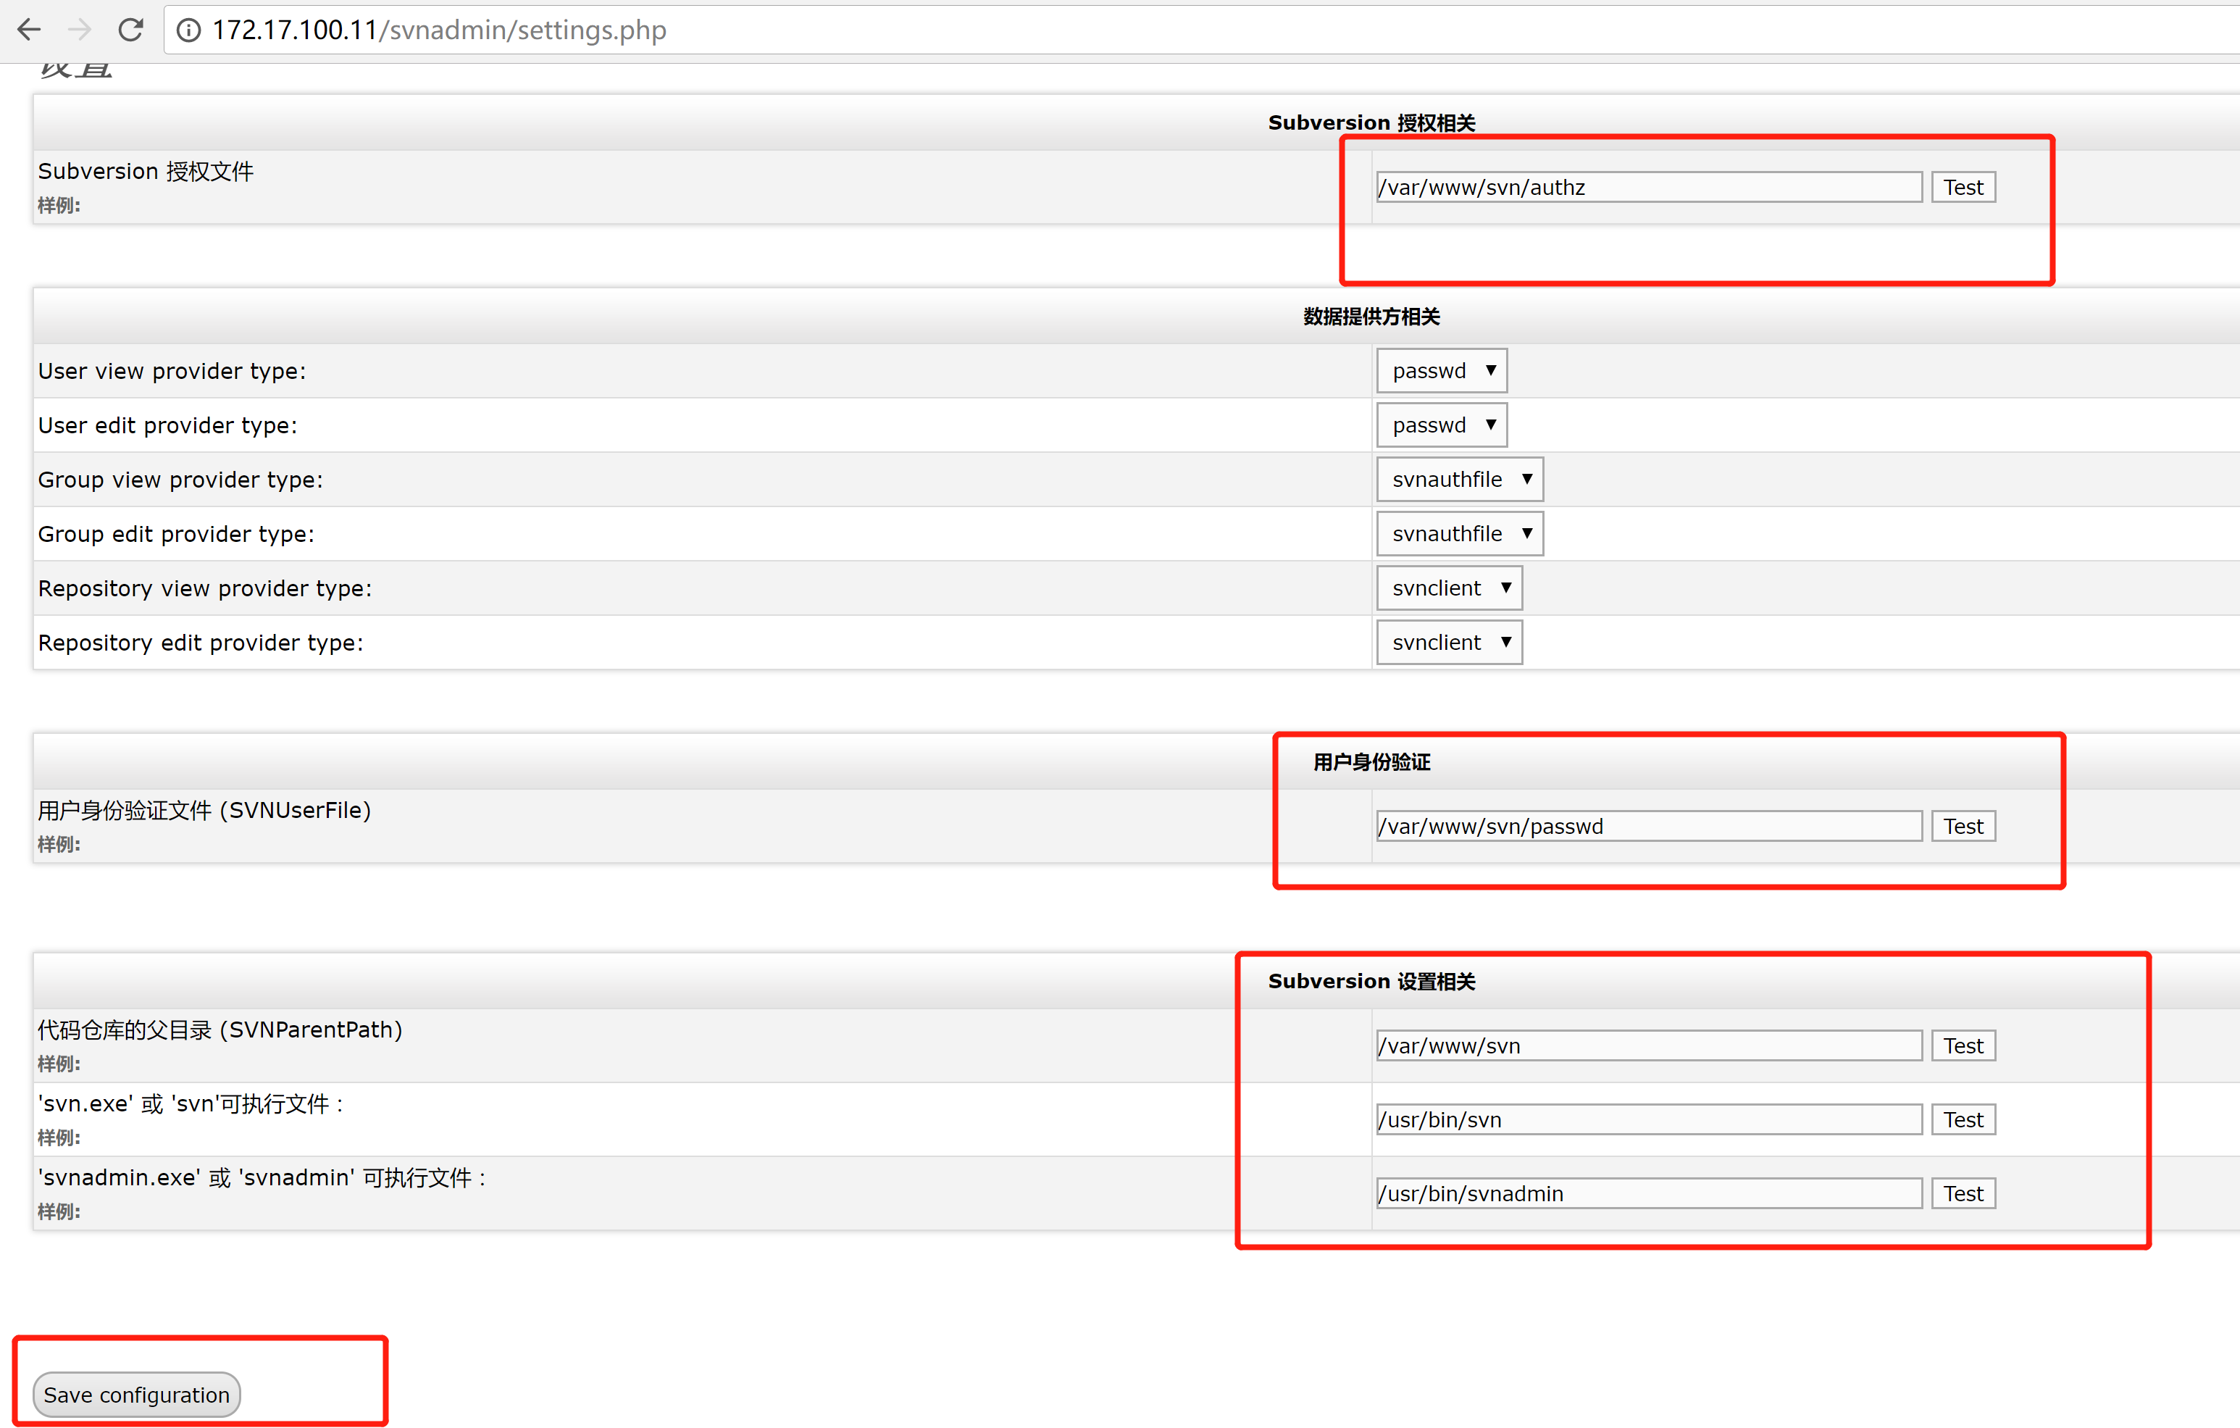Test the /usr/bin/svn executable path
Image resolution: width=2240 pixels, height=1428 pixels.
click(1962, 1119)
